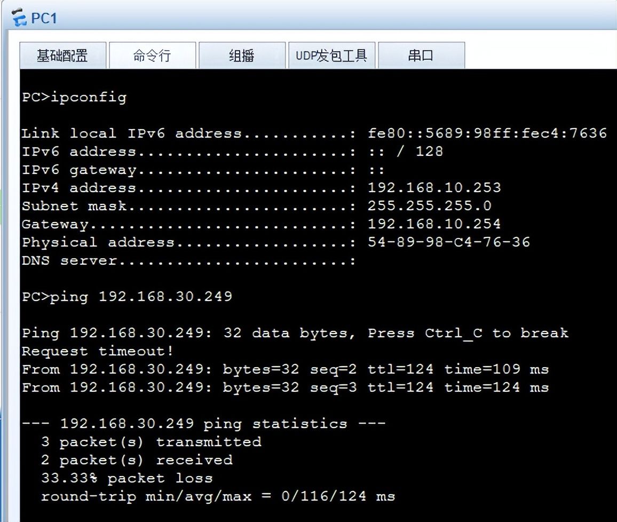617x522 pixels.
Task: Go to the 串口 tab
Action: [x=422, y=56]
